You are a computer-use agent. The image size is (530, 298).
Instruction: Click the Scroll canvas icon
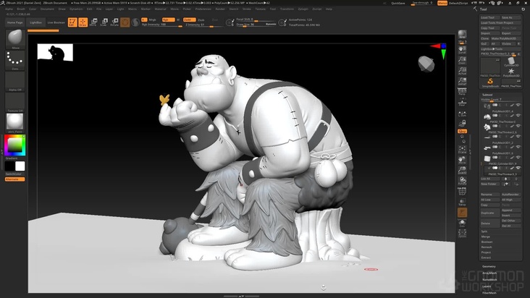click(x=462, y=50)
